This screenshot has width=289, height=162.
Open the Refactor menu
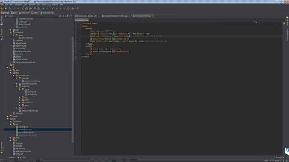(32, 5)
